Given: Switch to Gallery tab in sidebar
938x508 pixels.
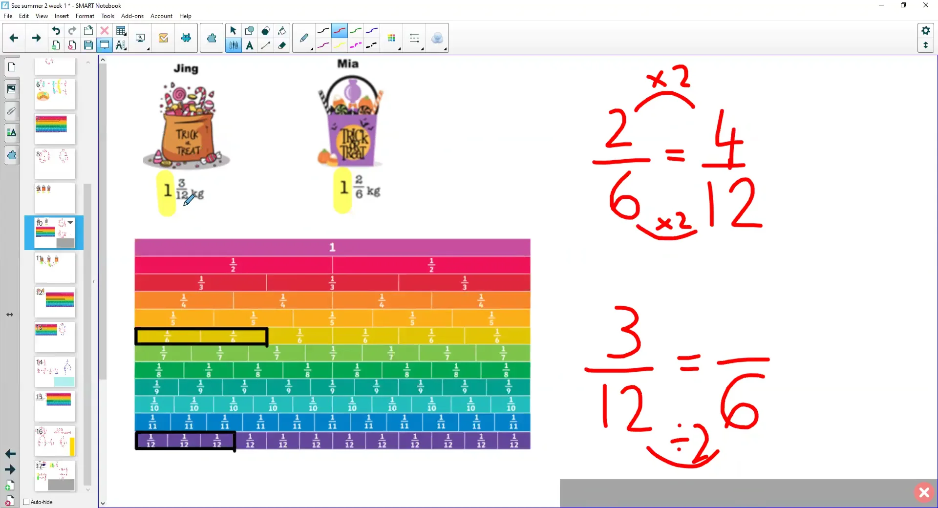Looking at the screenshot, I should click(x=12, y=89).
